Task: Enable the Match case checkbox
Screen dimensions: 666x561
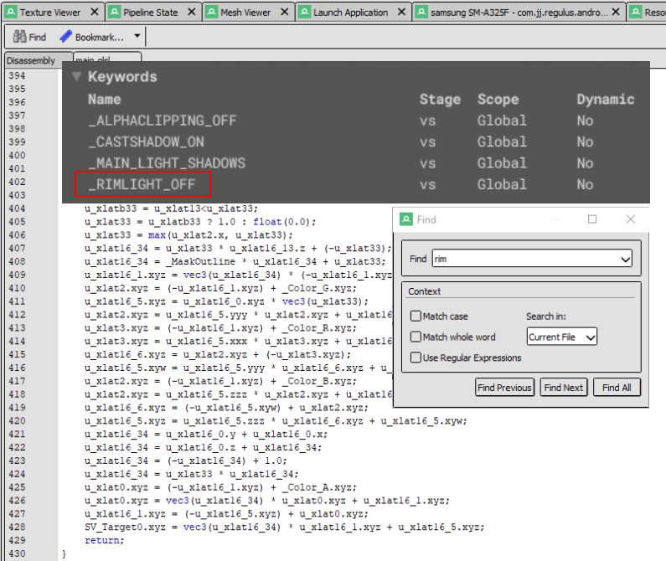Action: [x=416, y=317]
